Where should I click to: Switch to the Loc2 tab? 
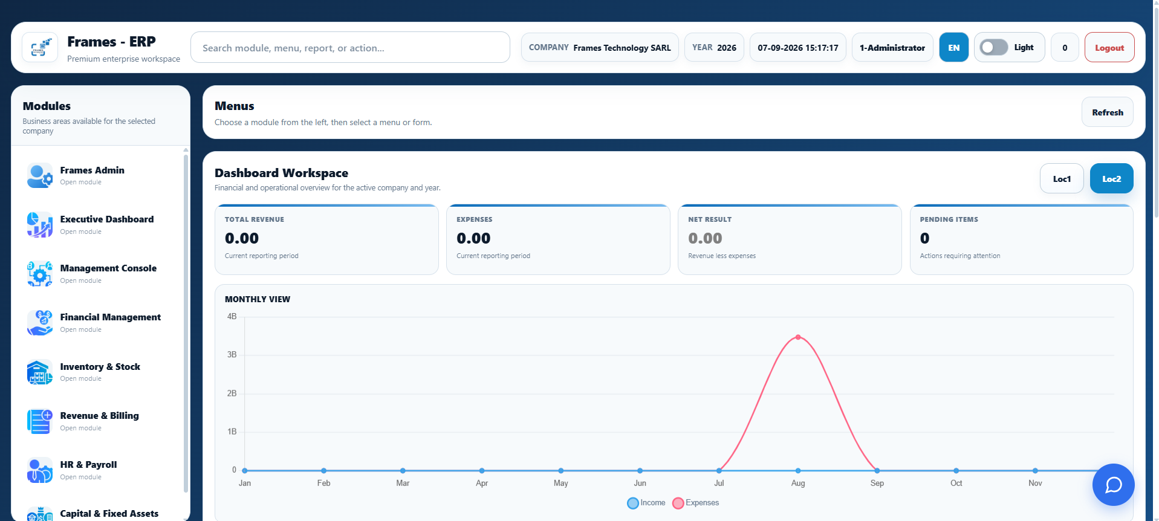(x=1111, y=179)
